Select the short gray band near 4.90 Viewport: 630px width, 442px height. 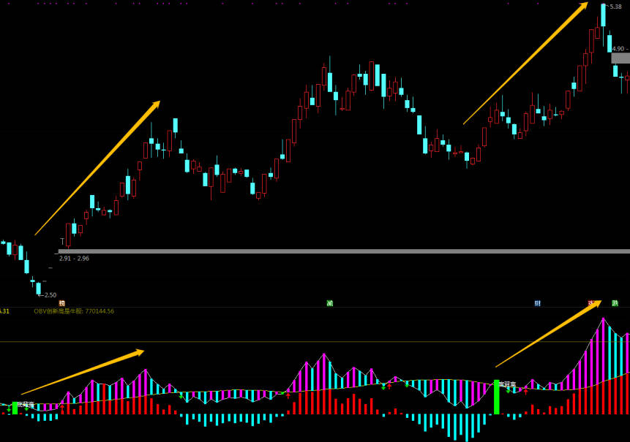coord(620,58)
